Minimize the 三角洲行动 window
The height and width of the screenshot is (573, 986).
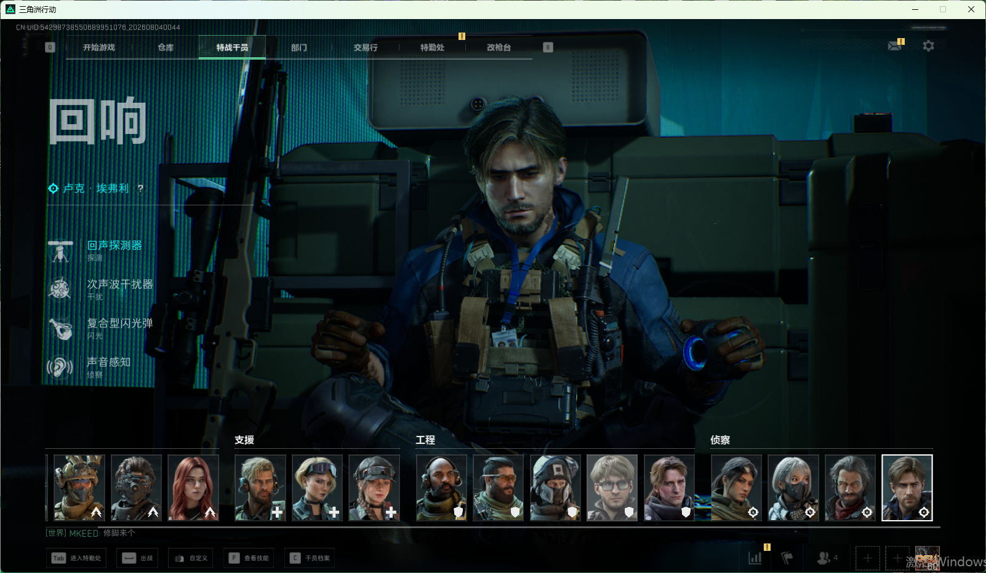point(915,9)
